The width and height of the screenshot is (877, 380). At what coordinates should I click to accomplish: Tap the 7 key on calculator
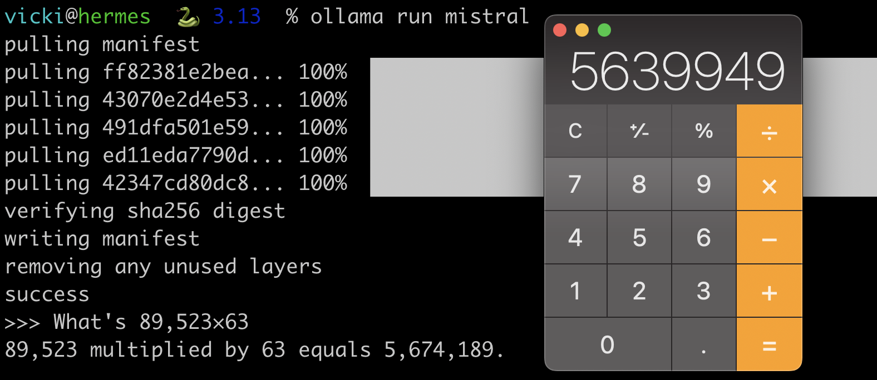click(x=575, y=184)
